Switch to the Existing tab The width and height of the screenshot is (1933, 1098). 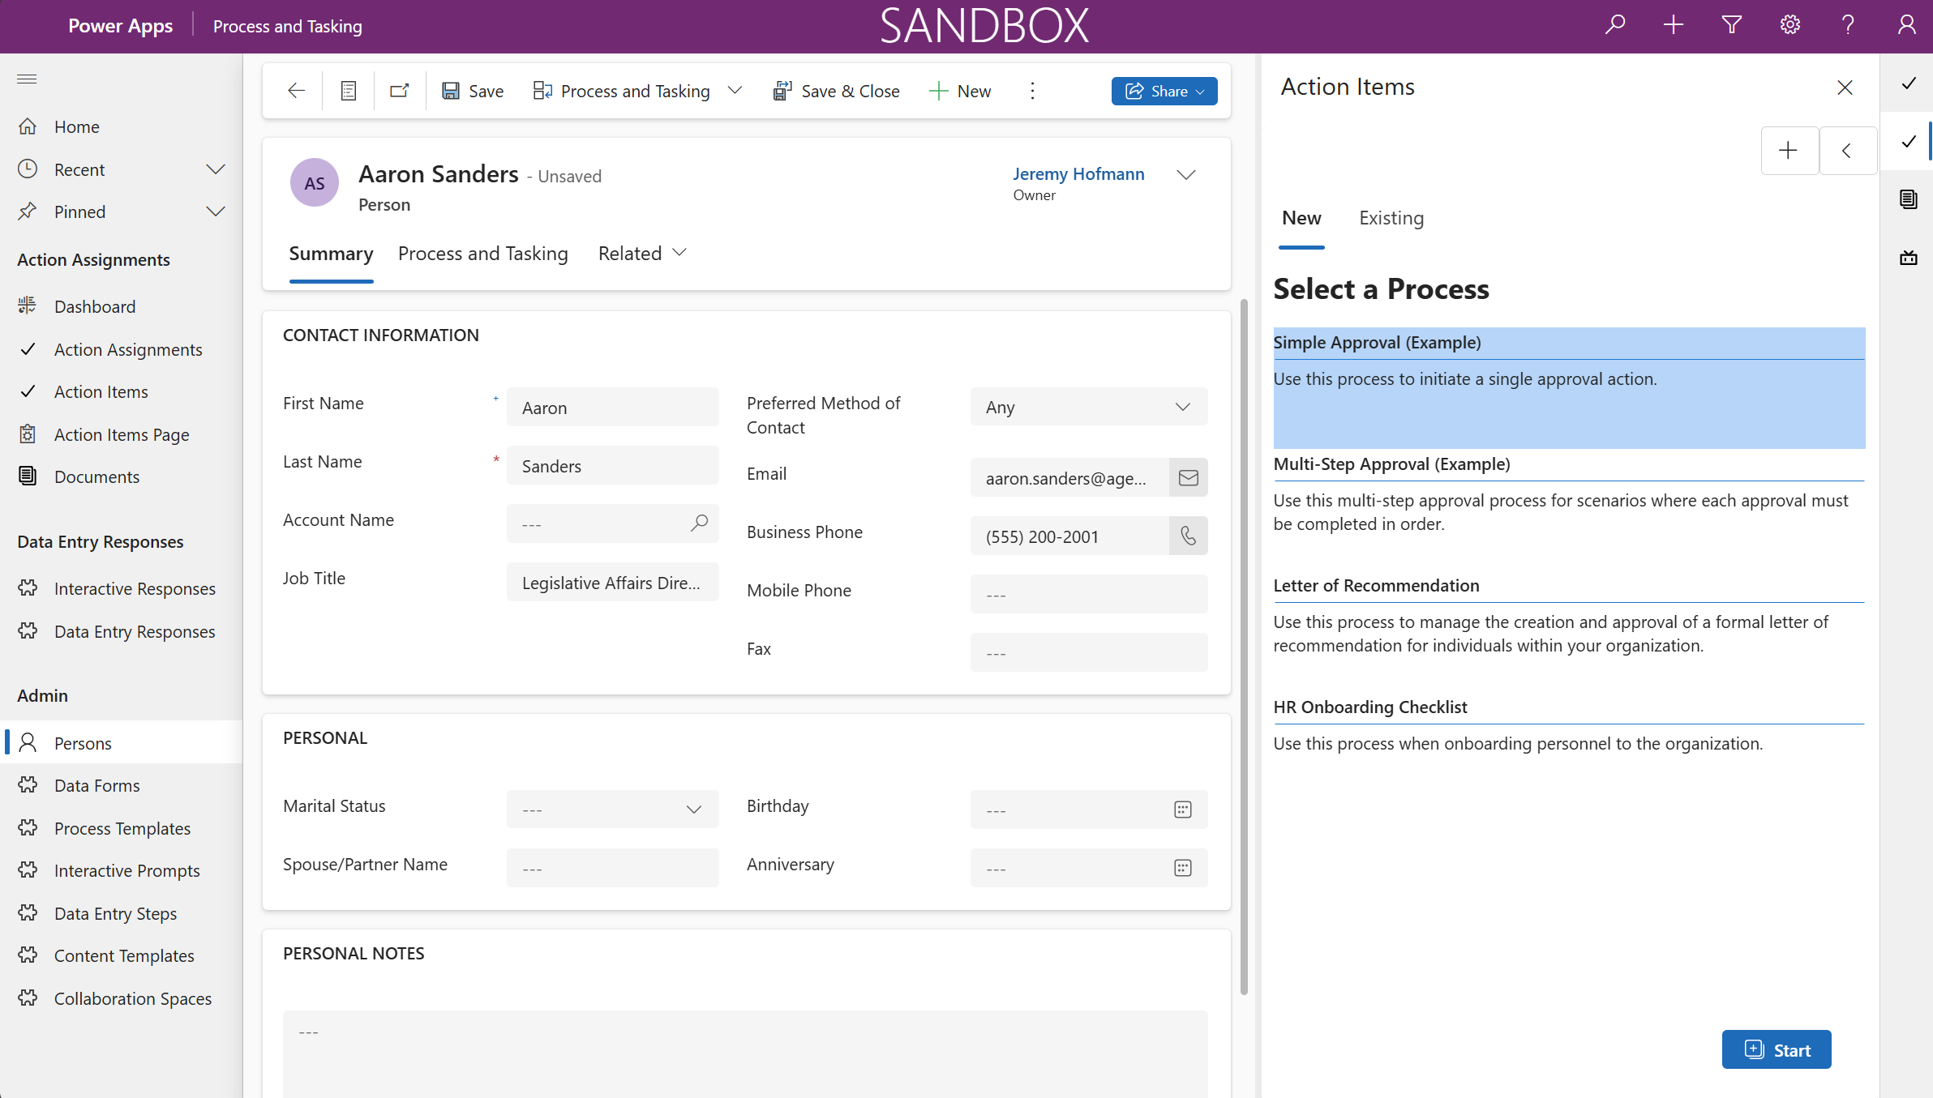coord(1391,218)
